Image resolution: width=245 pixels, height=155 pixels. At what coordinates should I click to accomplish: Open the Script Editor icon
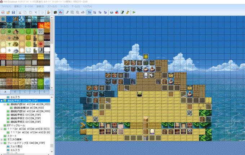coord(122,12)
